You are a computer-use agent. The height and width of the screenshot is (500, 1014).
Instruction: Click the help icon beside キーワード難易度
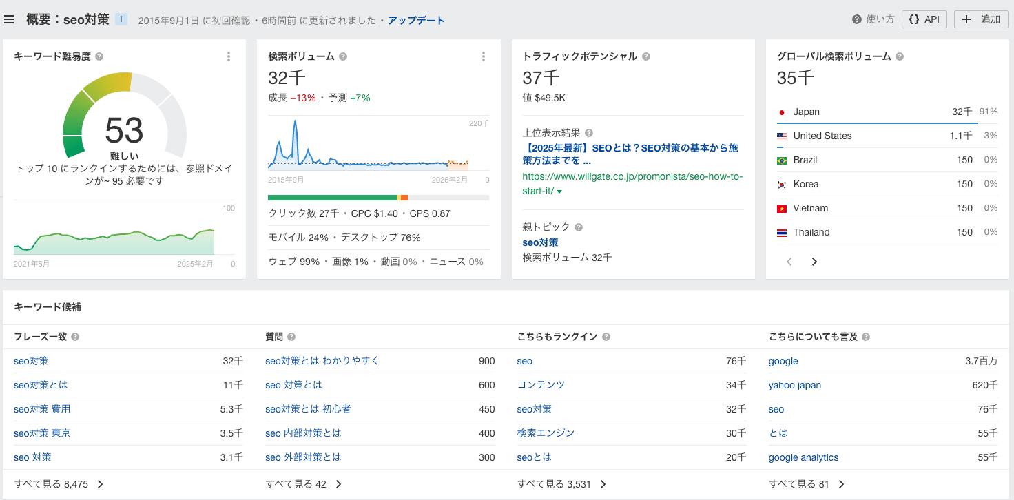(99, 56)
